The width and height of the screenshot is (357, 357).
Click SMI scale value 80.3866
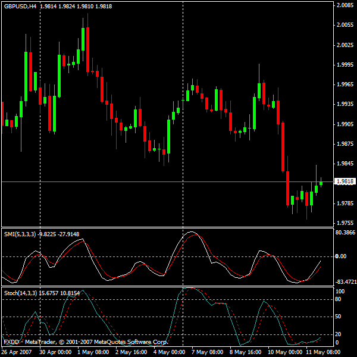tap(345, 233)
